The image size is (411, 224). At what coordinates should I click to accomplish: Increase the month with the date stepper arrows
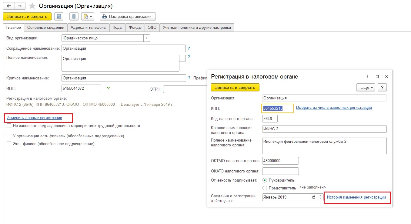point(320,196)
